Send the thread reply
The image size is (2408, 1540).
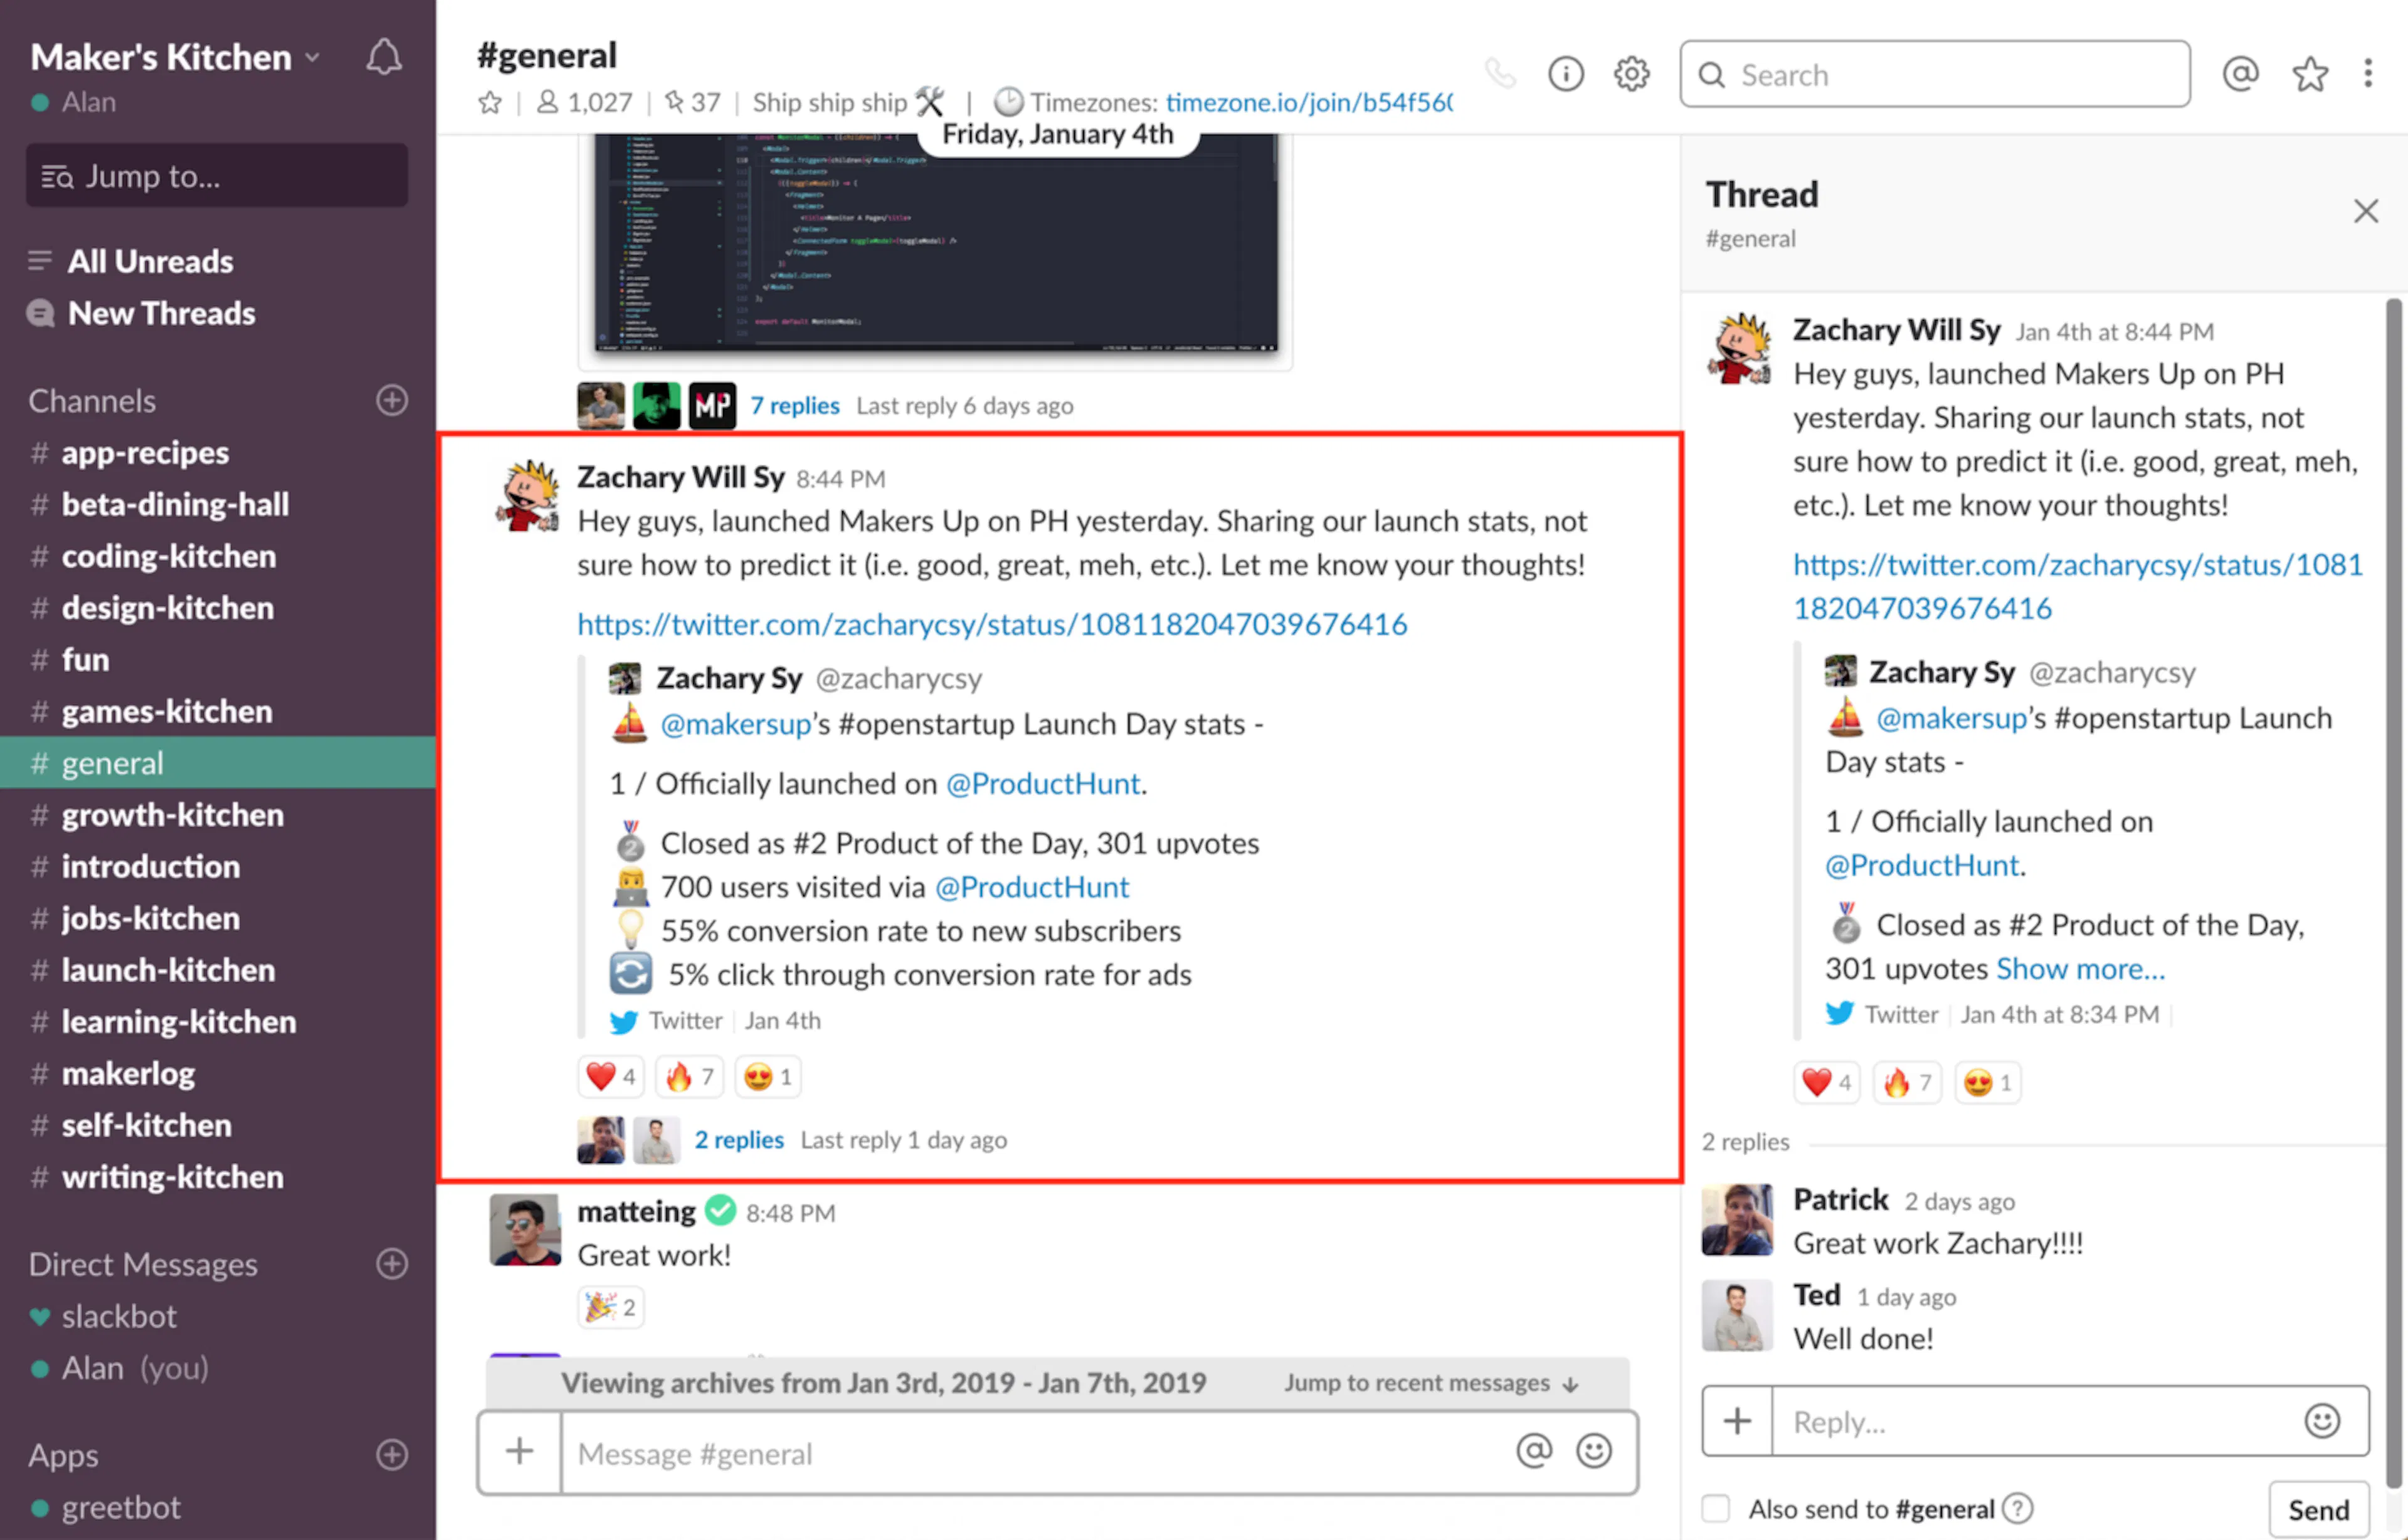[2319, 1509]
